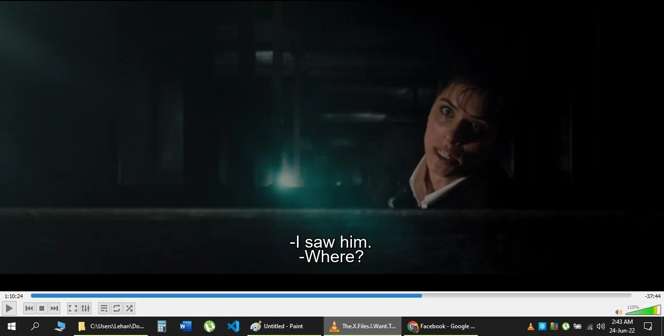The width and height of the screenshot is (664, 336).
Task: Show the VLC playlist
Action: [x=104, y=308]
